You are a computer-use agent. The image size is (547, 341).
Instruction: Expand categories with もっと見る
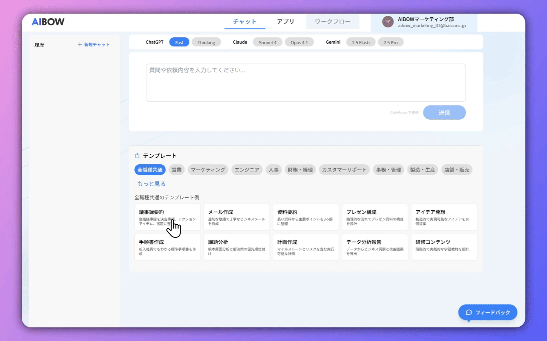pos(151,184)
